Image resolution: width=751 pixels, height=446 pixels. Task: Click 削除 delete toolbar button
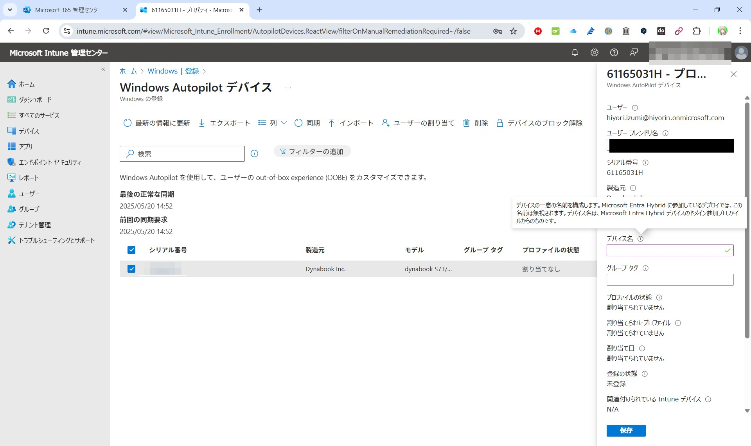pyautogui.click(x=475, y=123)
